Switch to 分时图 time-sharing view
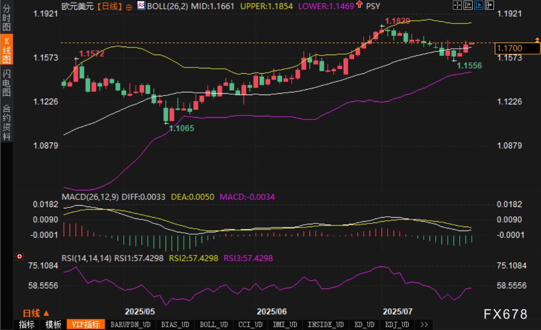 tap(6, 18)
